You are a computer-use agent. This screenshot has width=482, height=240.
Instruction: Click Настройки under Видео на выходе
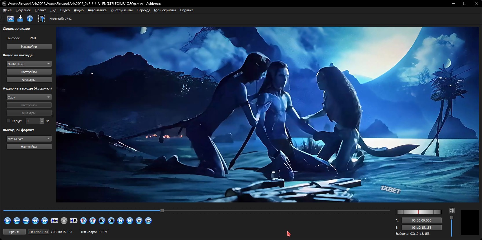point(29,72)
